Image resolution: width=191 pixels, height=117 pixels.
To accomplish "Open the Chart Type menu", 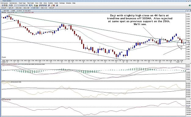I will pos(22,3).
